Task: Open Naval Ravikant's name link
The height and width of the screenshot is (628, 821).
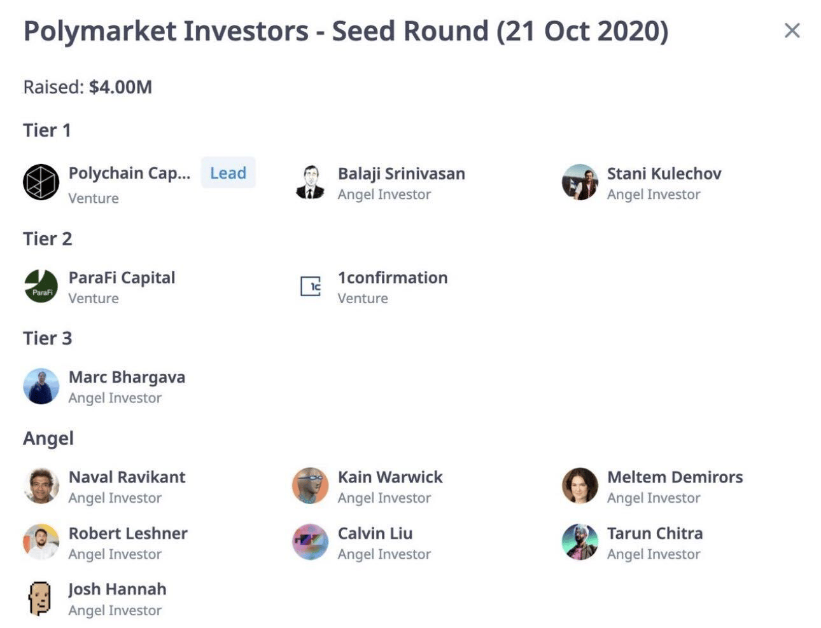Action: pyautogui.click(x=127, y=477)
